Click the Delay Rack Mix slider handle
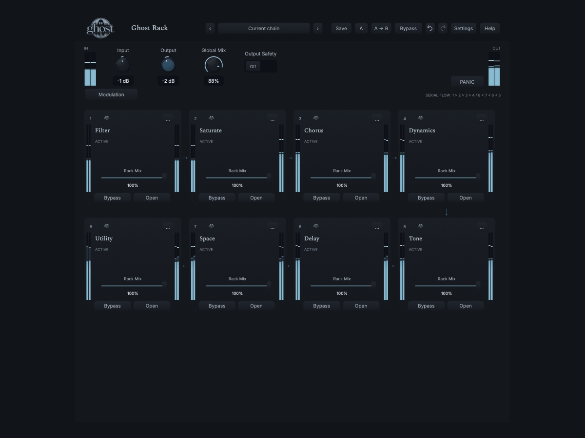 (373, 284)
